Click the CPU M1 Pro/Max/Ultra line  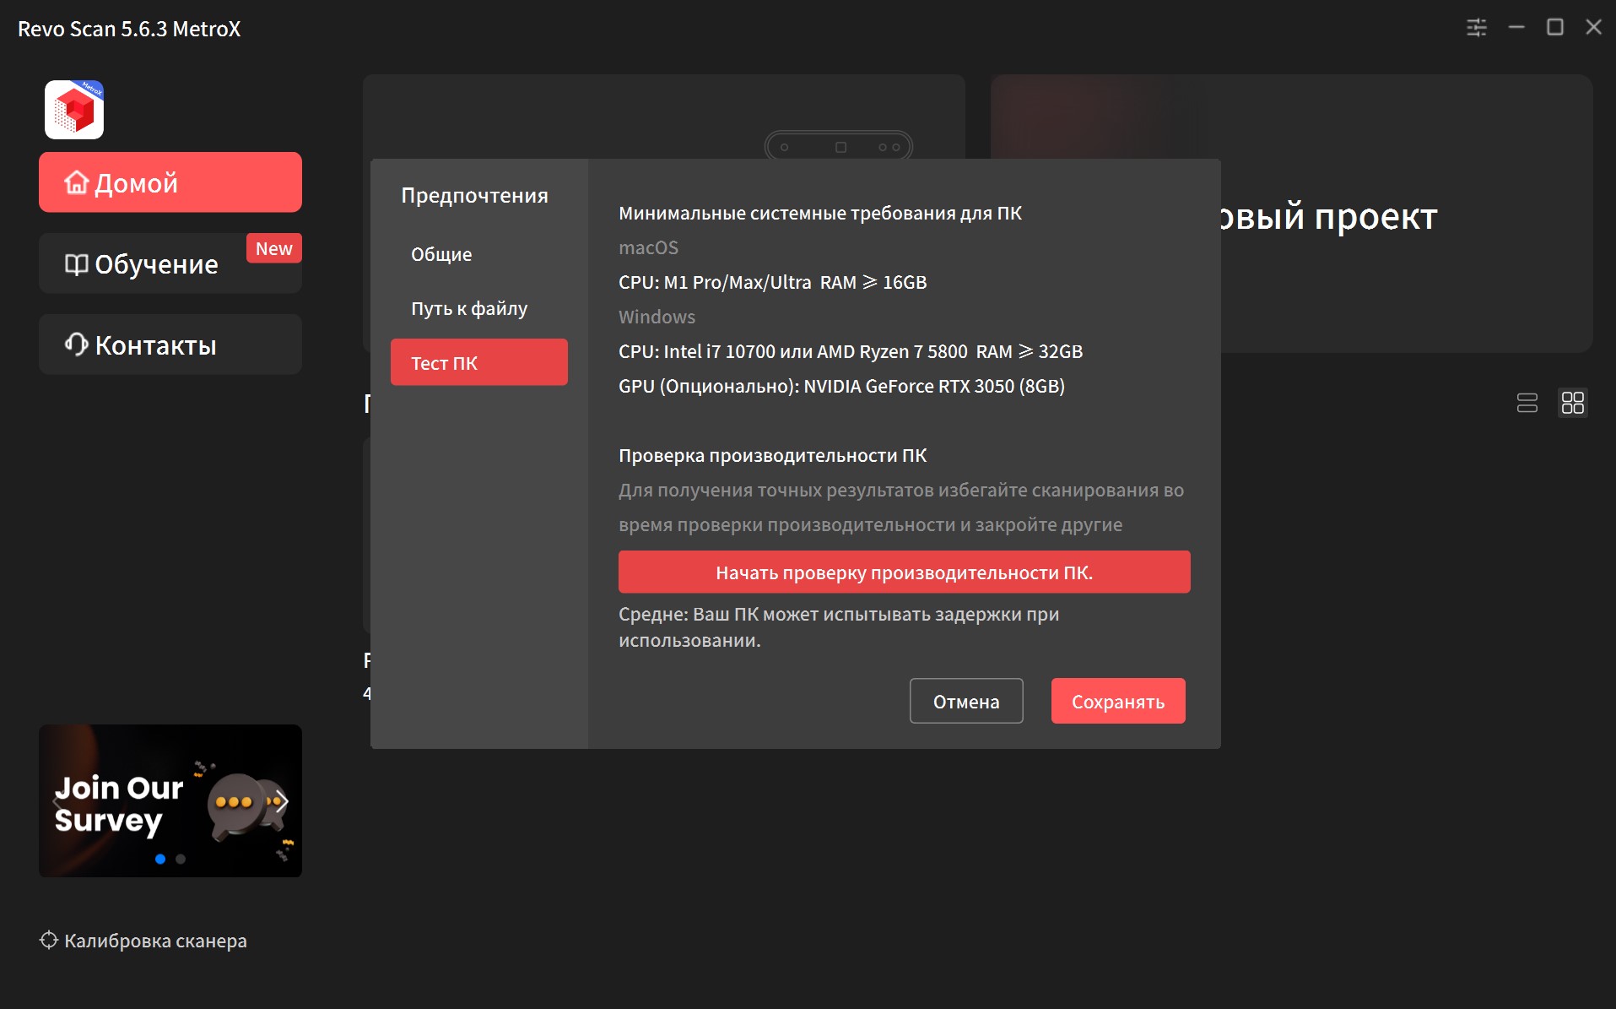tap(773, 282)
